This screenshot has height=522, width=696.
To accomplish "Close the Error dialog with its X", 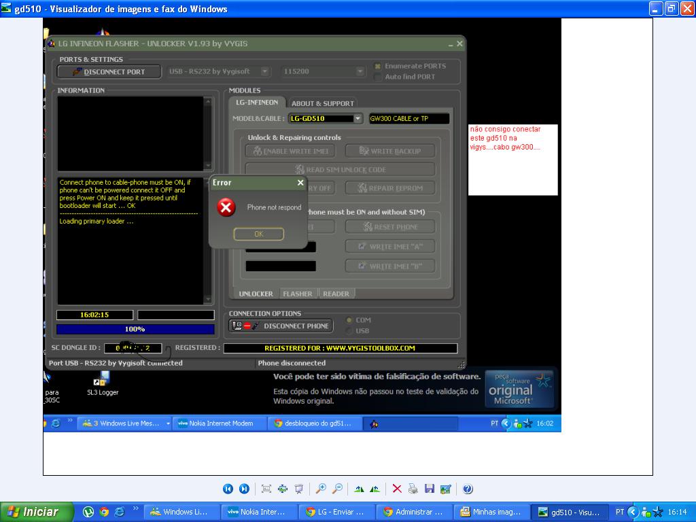I will [x=300, y=182].
